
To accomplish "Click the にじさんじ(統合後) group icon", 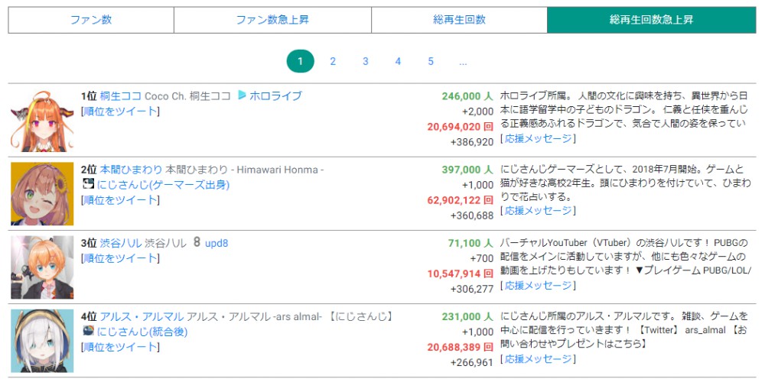I will pos(88,332).
